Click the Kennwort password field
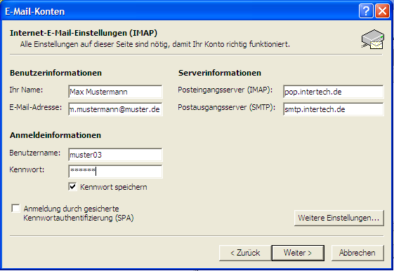 [x=115, y=172]
